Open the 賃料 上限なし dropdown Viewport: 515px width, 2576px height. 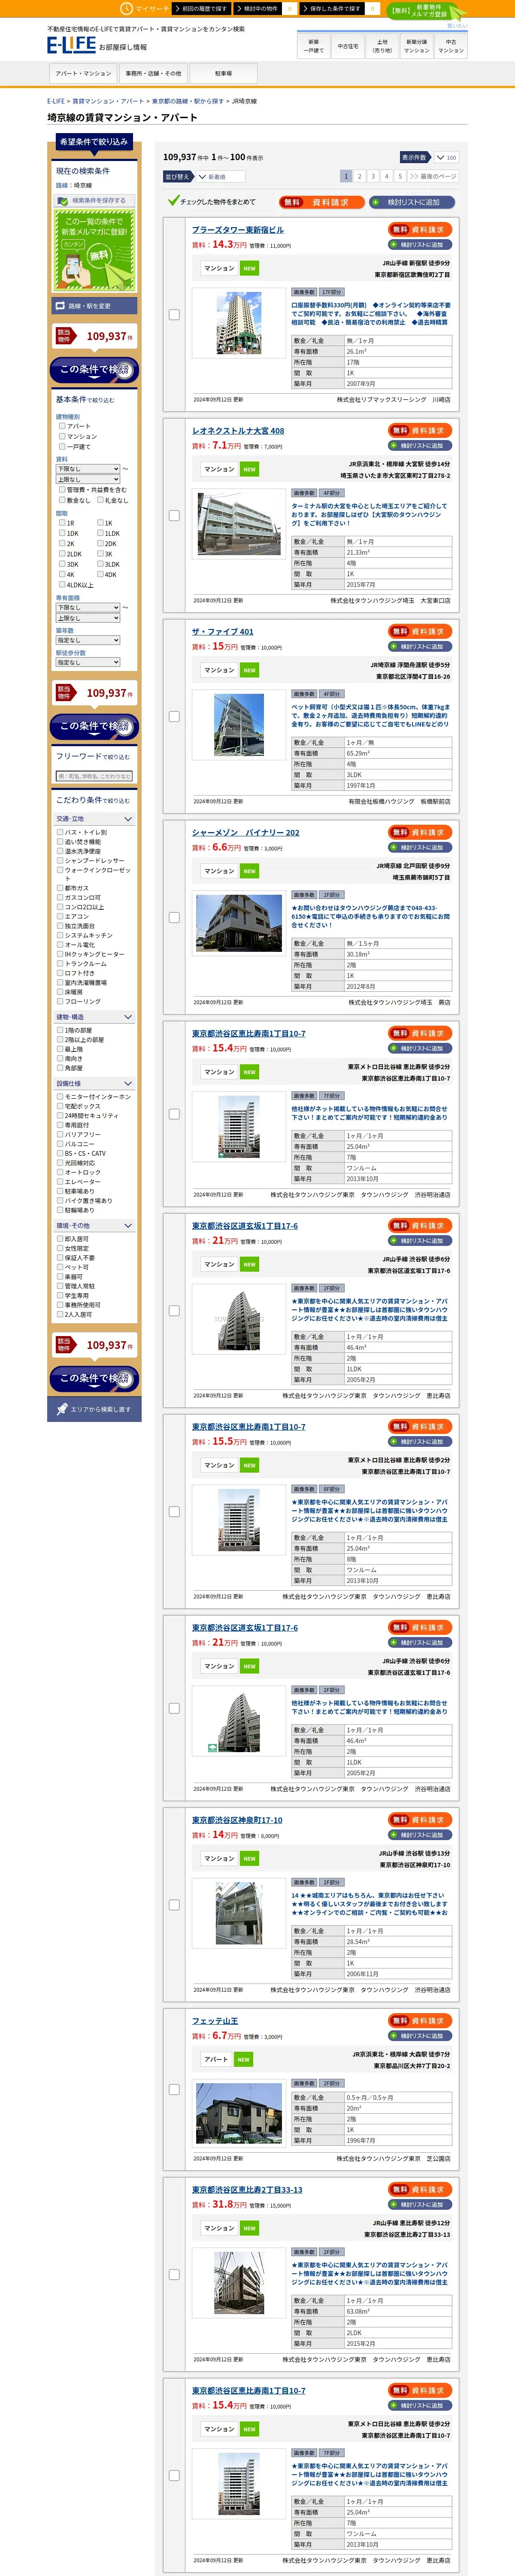(88, 479)
